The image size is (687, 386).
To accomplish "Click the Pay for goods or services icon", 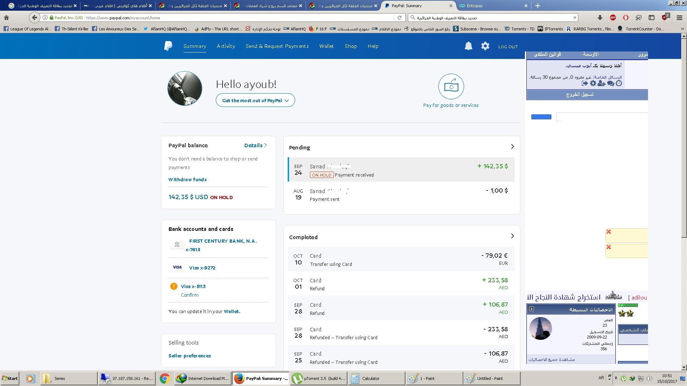I will (x=451, y=86).
